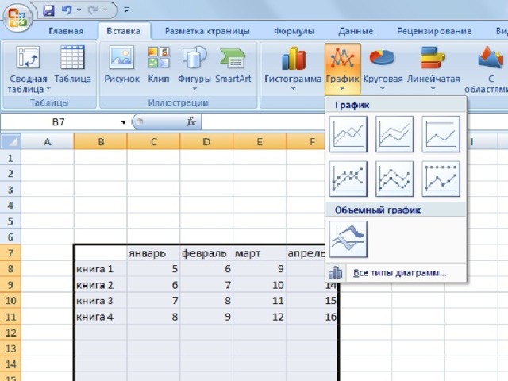Choose the first line chart thumbnail
This screenshot has height=381, width=508.
click(x=348, y=134)
